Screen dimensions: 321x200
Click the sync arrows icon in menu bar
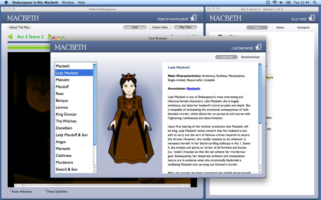coord(268,2)
